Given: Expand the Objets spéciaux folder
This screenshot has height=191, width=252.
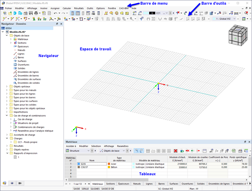Looking at the screenshot, I should point(7,86).
